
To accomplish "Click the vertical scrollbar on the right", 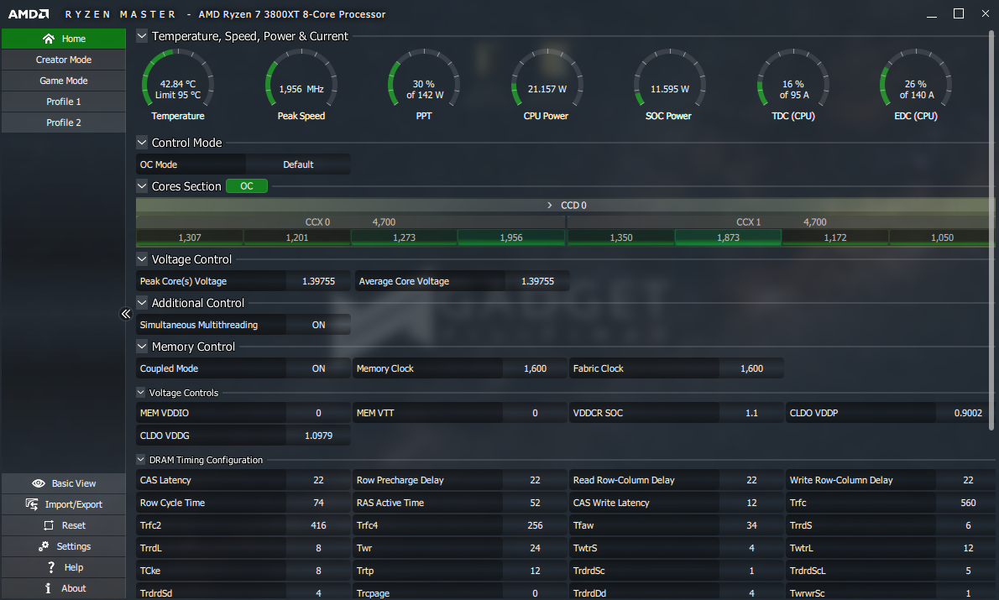I will point(992,229).
